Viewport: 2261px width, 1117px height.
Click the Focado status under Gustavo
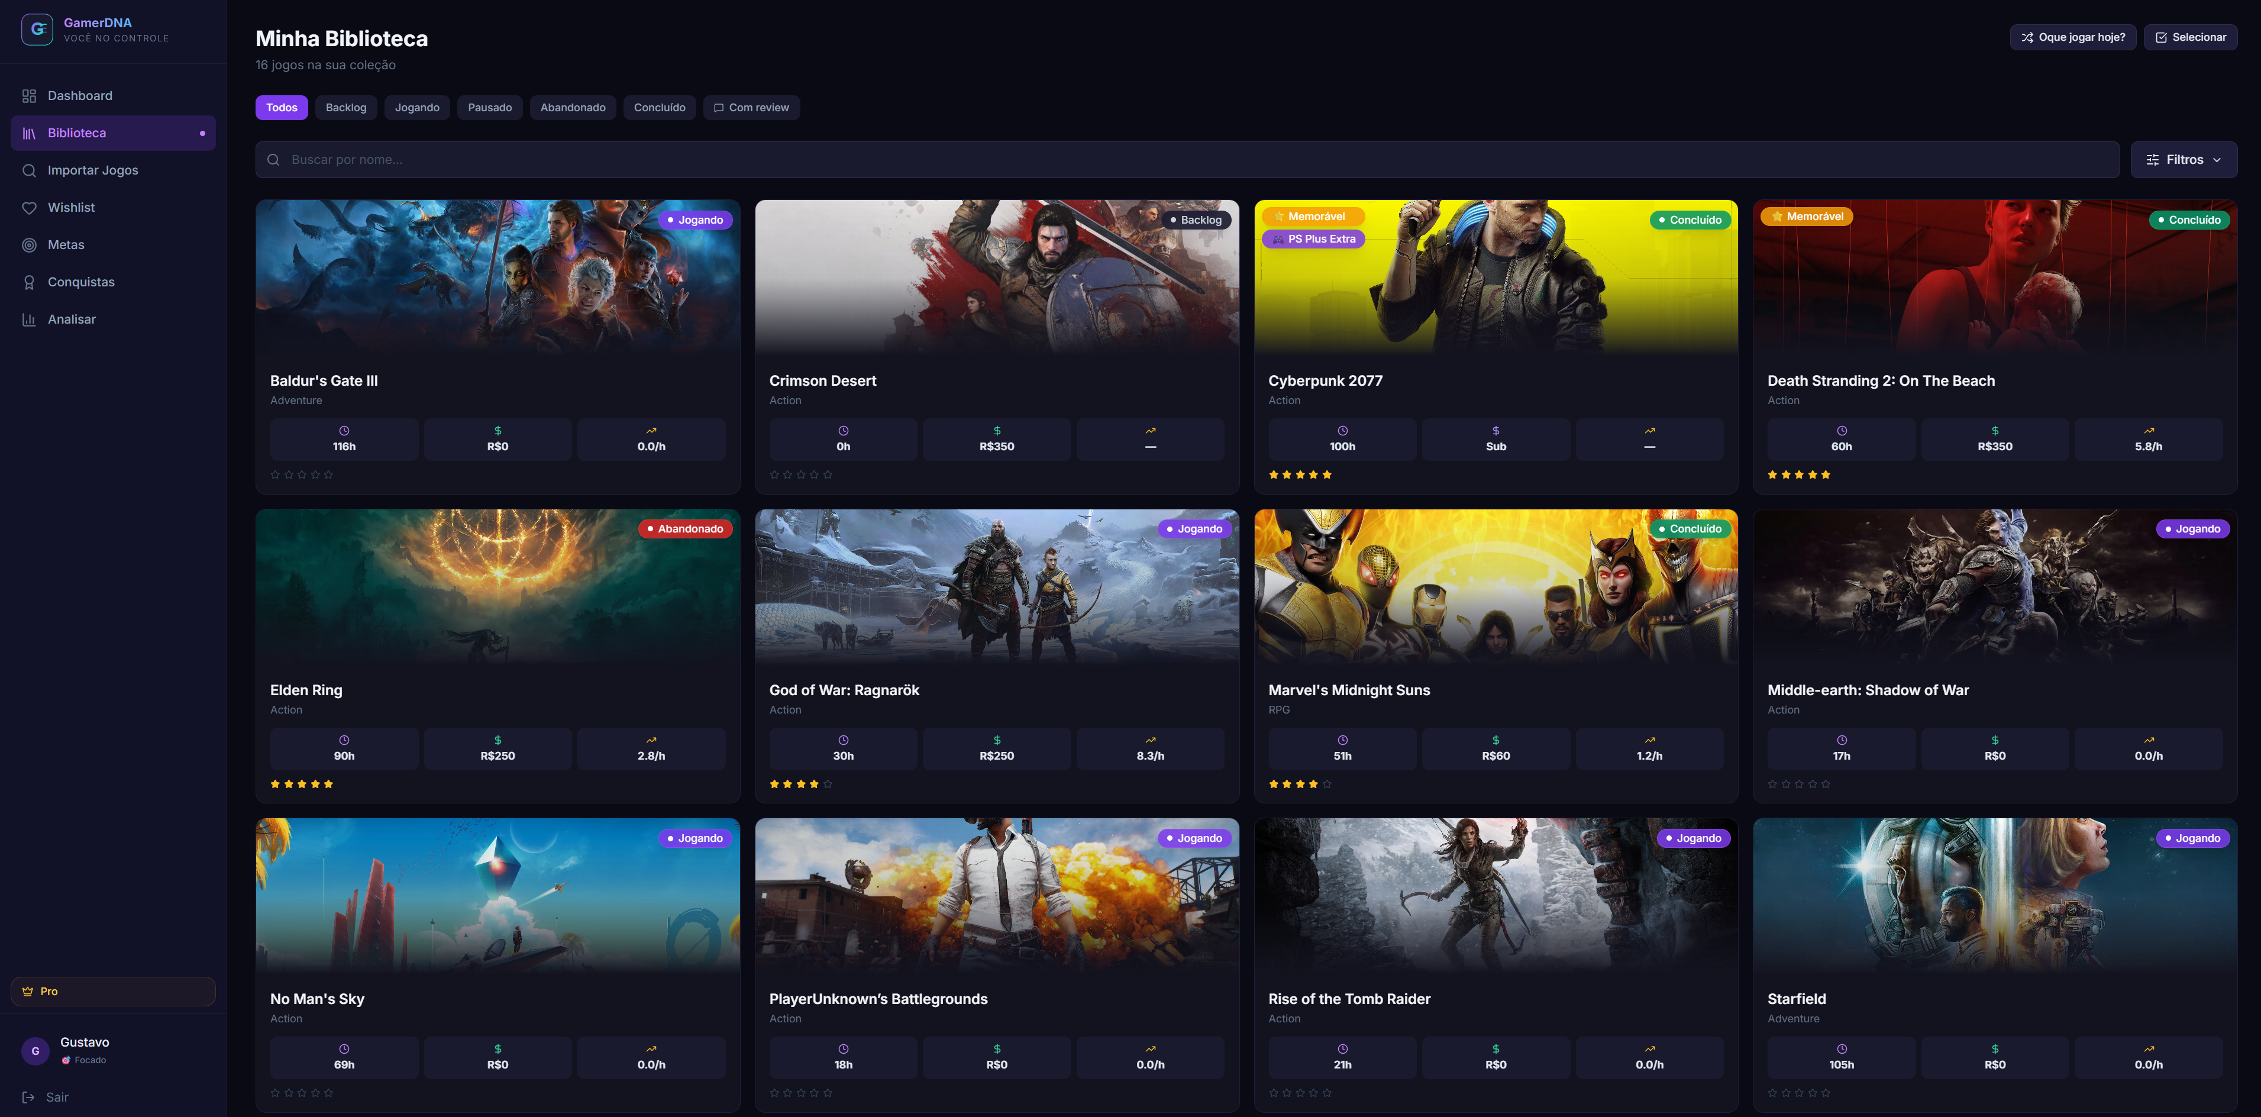(x=84, y=1060)
